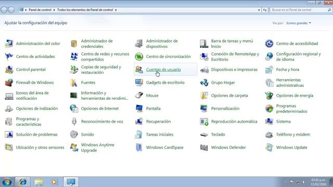This screenshot has height=187, width=333.
Task: Click the Windows CardSpace icon
Action: click(x=139, y=148)
